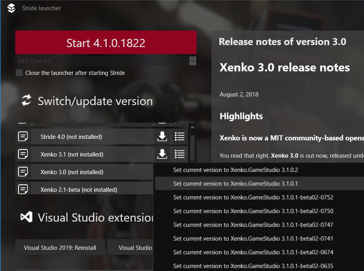364x271 pixels.
Task: Choose Xenko.GameStudio 3.1.0.1-beta02-0741 from menu
Action: tap(259, 238)
